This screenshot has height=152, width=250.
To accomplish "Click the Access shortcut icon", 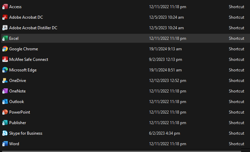I will (x=5, y=7).
